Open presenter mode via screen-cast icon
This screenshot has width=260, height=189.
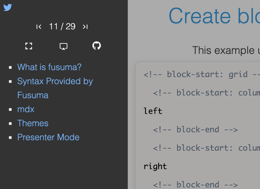tap(63, 46)
